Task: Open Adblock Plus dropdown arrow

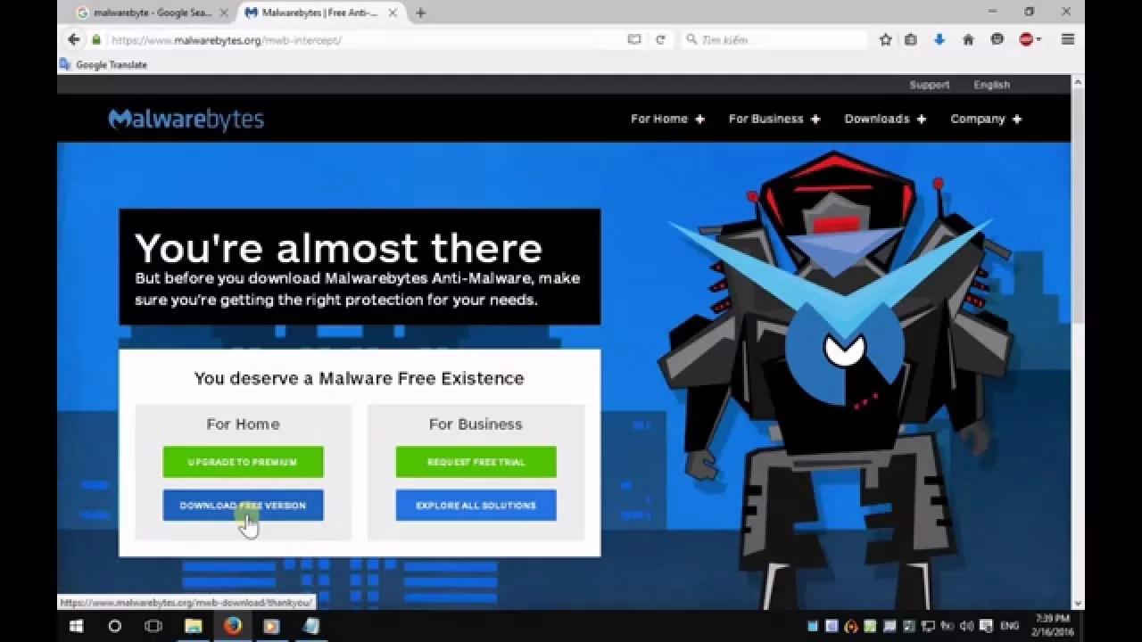Action: (1039, 39)
